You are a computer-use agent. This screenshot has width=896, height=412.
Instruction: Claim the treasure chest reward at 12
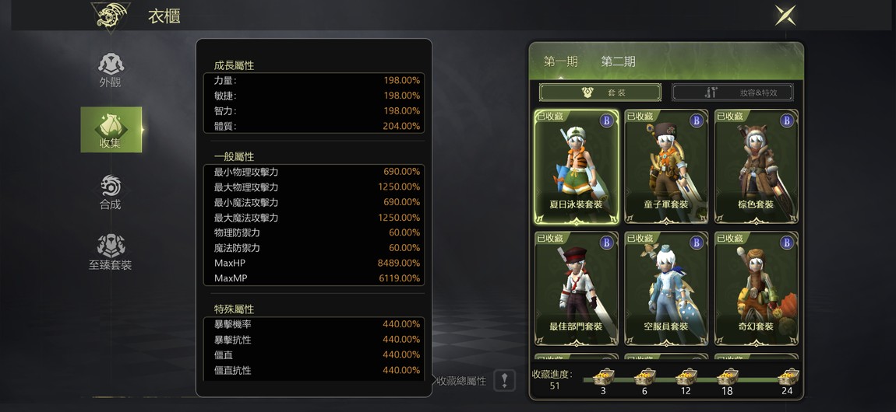point(686,377)
